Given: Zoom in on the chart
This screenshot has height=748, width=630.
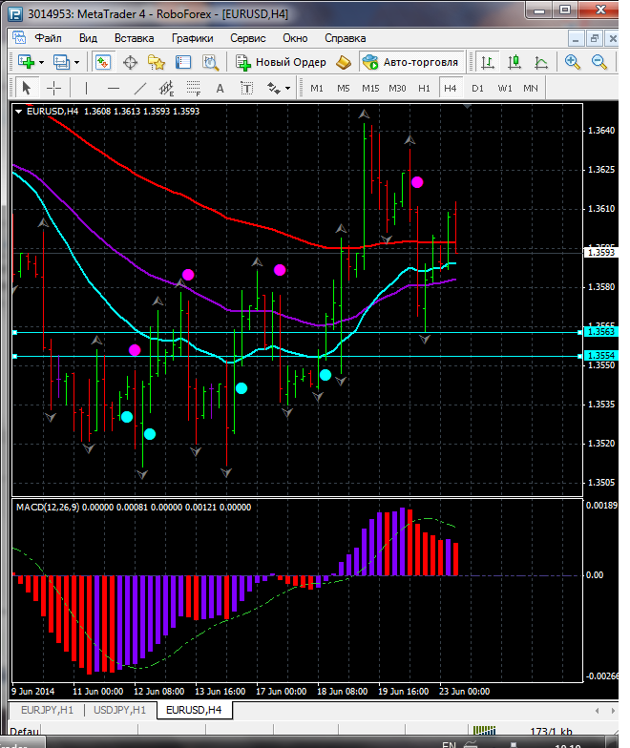Looking at the screenshot, I should 573,62.
